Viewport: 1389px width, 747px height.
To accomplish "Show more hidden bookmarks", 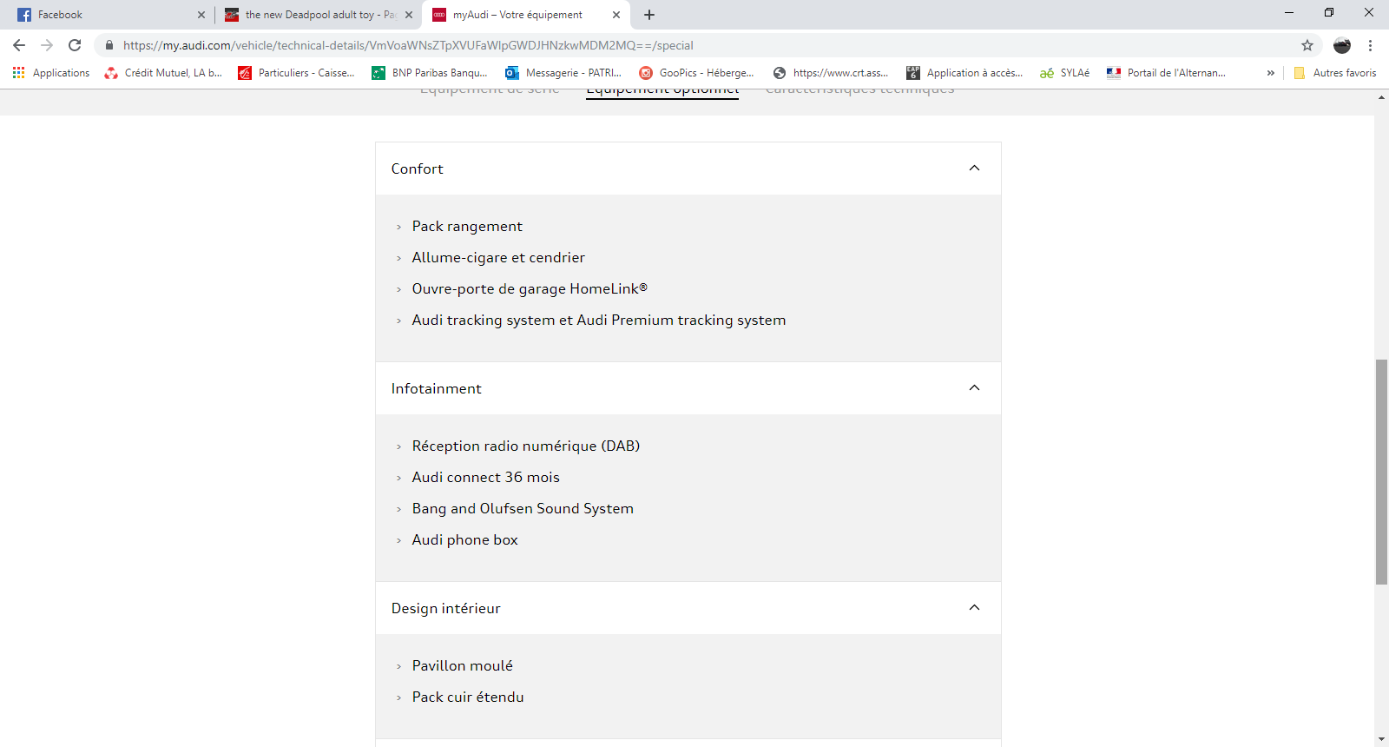I will click(1271, 73).
